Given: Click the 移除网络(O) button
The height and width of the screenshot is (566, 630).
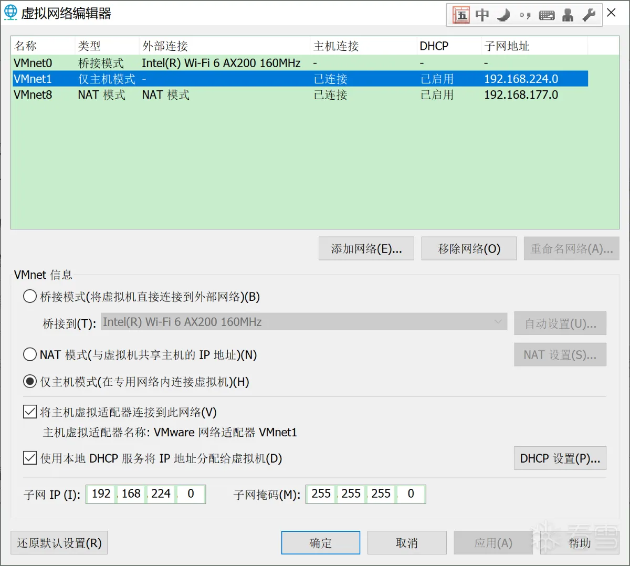Looking at the screenshot, I should pyautogui.click(x=469, y=248).
